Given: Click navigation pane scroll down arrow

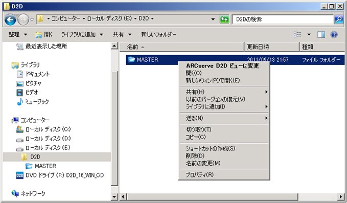Looking at the screenshot, I should pos(114,196).
